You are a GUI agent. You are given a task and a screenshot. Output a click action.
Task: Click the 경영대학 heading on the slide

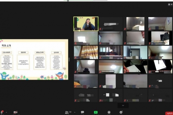pyautogui.click(x=23, y=52)
